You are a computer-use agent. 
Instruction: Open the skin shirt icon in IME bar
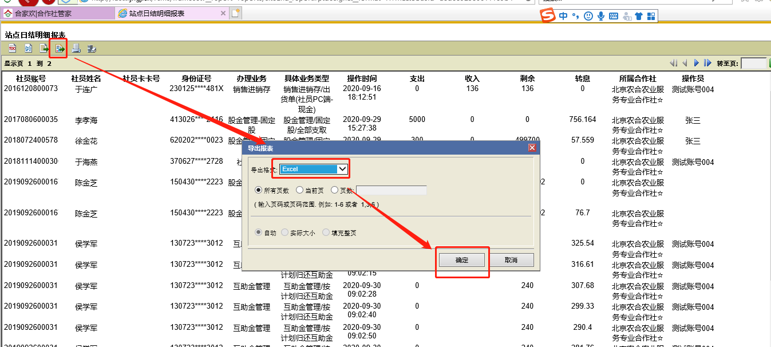click(x=639, y=17)
